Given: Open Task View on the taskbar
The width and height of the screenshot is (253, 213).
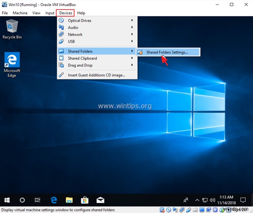Looking at the screenshot, I should 37,200.
